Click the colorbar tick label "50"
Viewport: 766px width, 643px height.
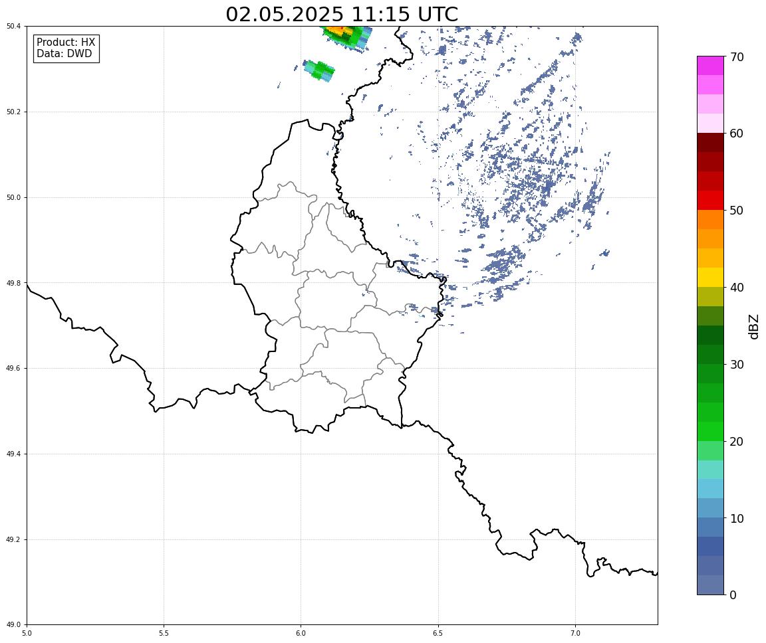pyautogui.click(x=737, y=211)
